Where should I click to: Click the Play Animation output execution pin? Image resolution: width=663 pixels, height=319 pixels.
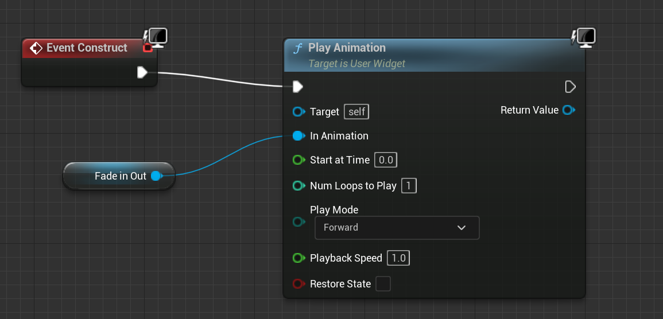tap(571, 87)
